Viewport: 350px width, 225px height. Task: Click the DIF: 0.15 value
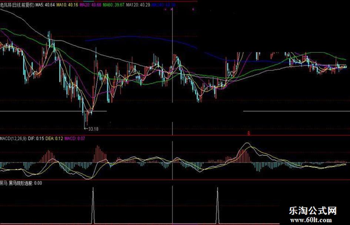36,138
